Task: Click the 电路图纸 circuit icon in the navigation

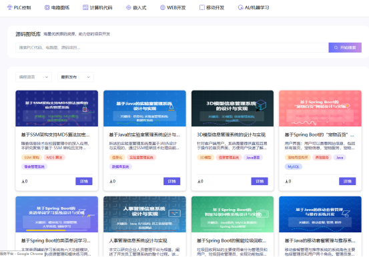Action: 47,7
